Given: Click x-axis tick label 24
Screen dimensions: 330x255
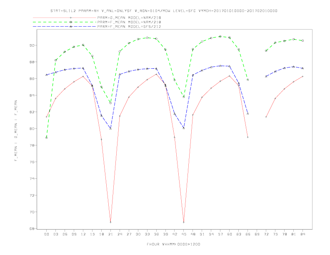Looking at the screenshot, I should click(120, 234).
